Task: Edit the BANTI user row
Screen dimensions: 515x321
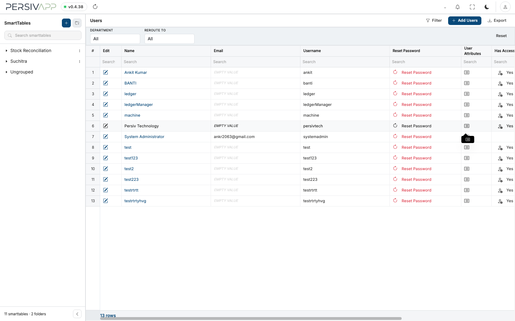Action: 106,83
